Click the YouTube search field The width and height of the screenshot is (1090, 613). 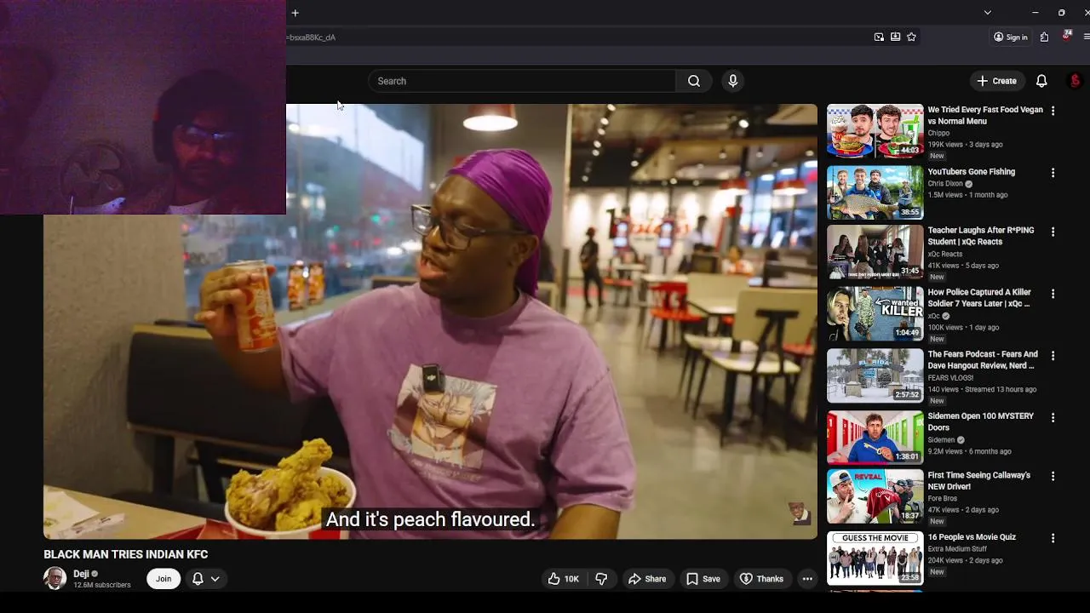522,81
